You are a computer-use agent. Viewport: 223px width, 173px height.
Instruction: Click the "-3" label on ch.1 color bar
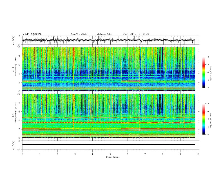tap(208, 57)
